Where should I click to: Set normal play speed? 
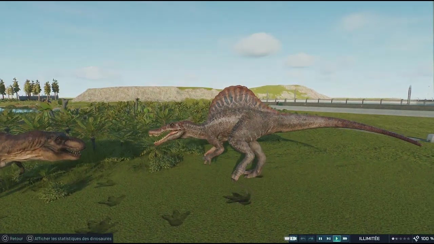(x=337, y=239)
